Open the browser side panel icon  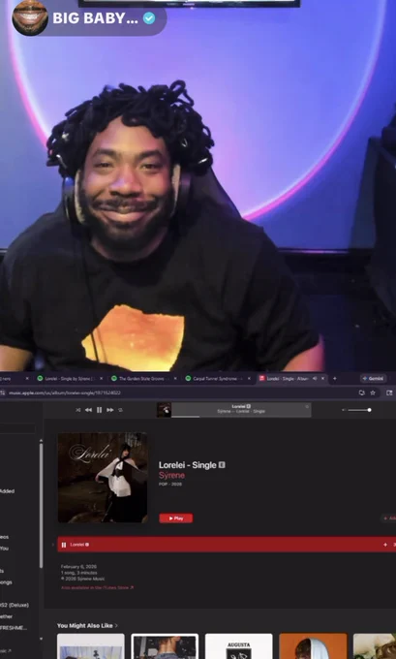(389, 392)
